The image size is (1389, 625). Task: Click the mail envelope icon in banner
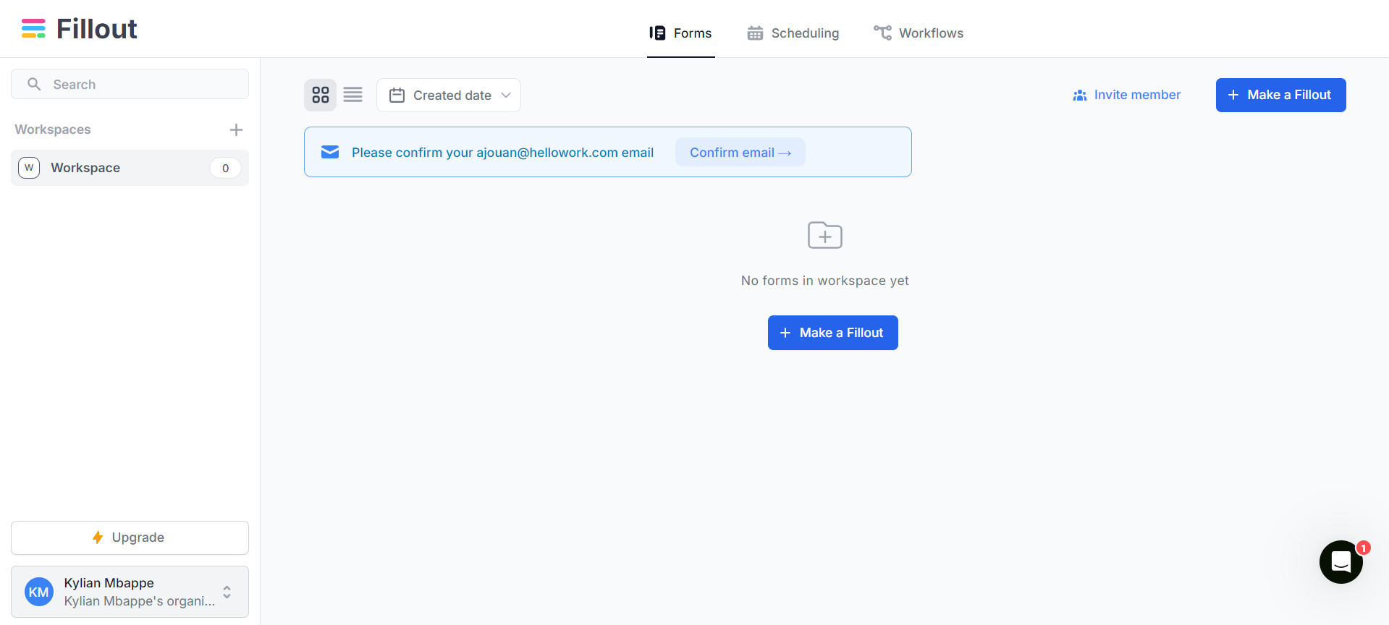point(330,152)
